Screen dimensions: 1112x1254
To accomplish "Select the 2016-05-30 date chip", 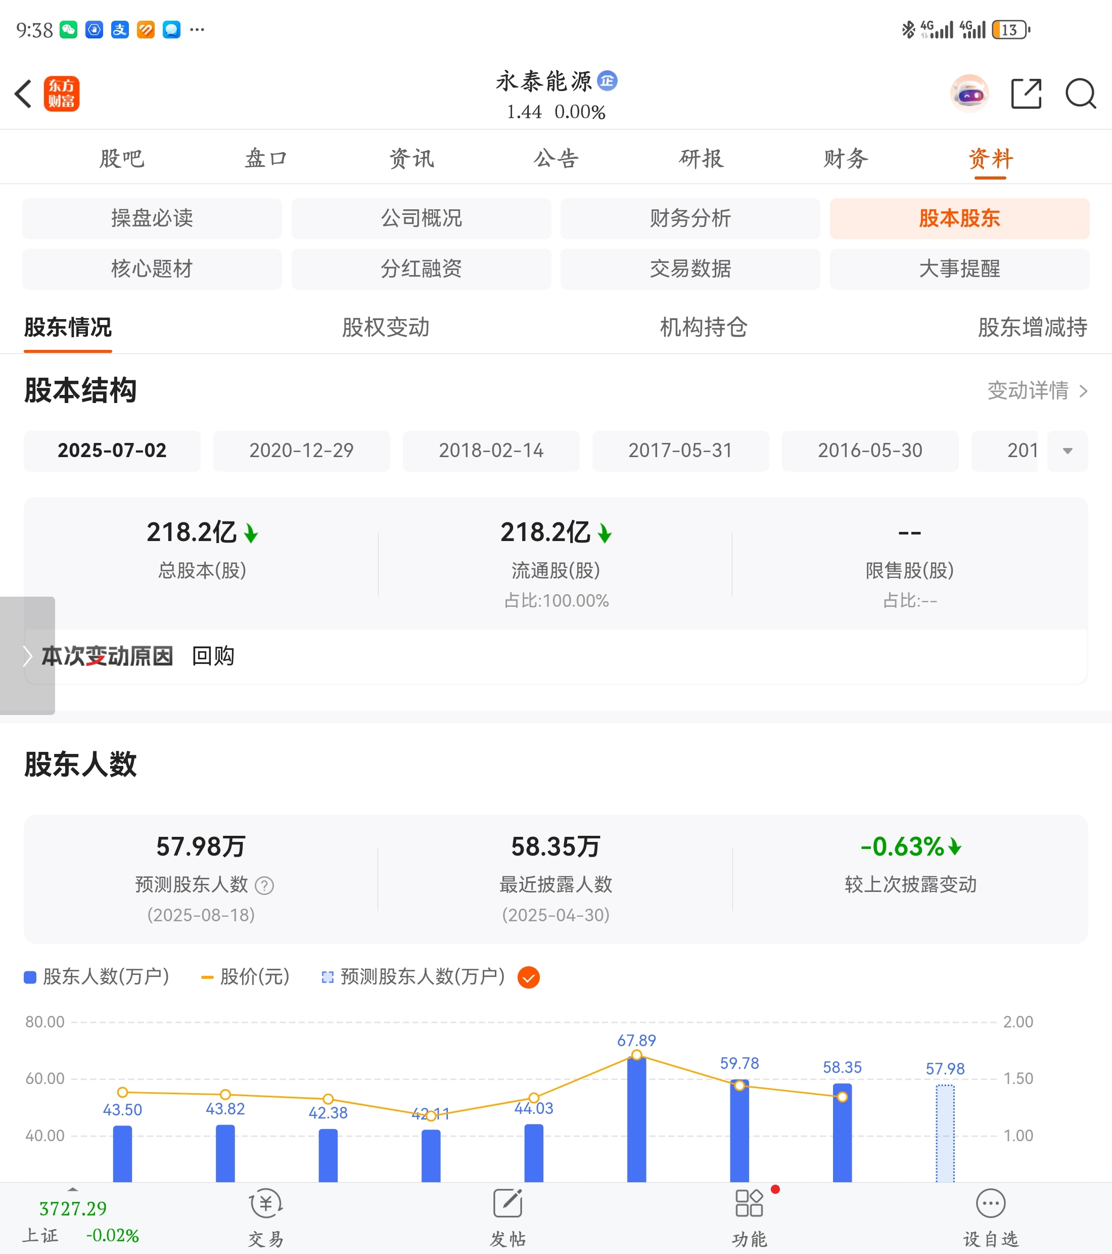I will click(x=870, y=451).
